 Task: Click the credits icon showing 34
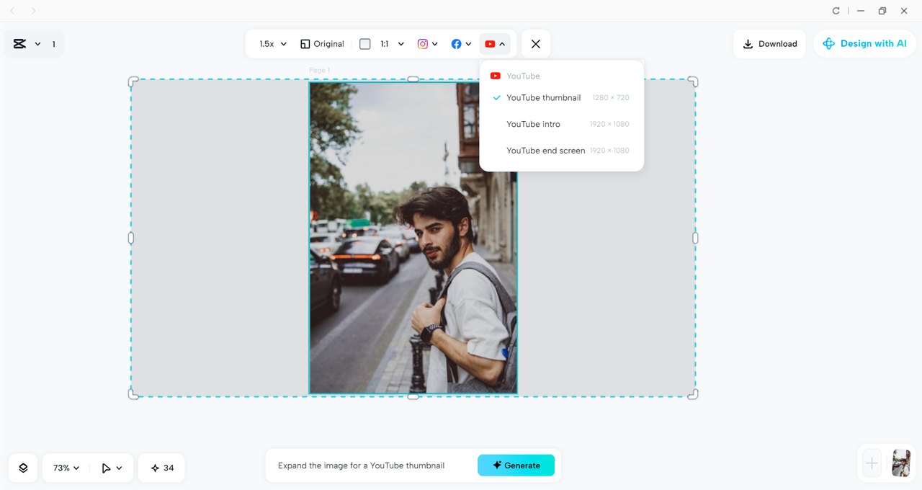pyautogui.click(x=161, y=468)
